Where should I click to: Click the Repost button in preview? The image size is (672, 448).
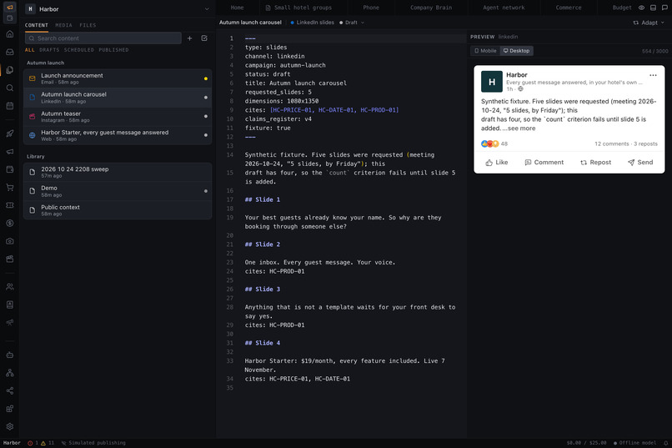click(x=596, y=163)
